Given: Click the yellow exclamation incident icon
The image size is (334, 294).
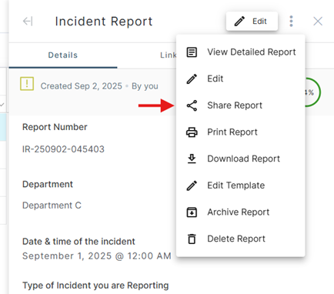Looking at the screenshot, I should [27, 84].
